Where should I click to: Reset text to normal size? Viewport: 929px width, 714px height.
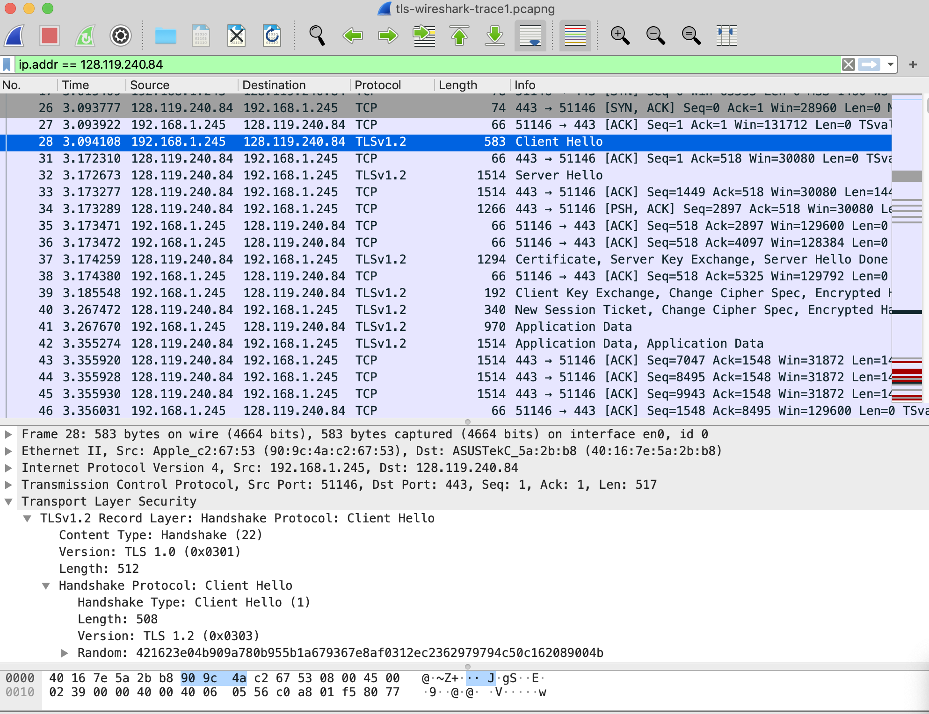(x=691, y=36)
